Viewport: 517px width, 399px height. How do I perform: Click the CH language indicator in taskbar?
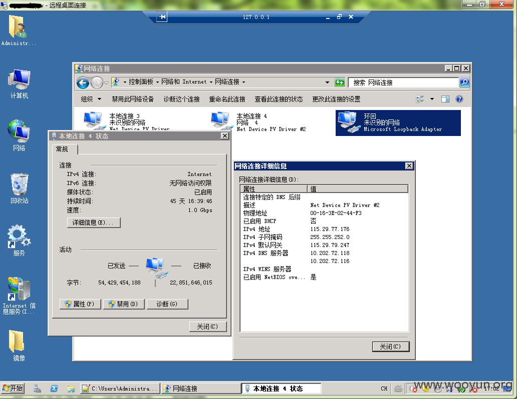tap(384, 389)
